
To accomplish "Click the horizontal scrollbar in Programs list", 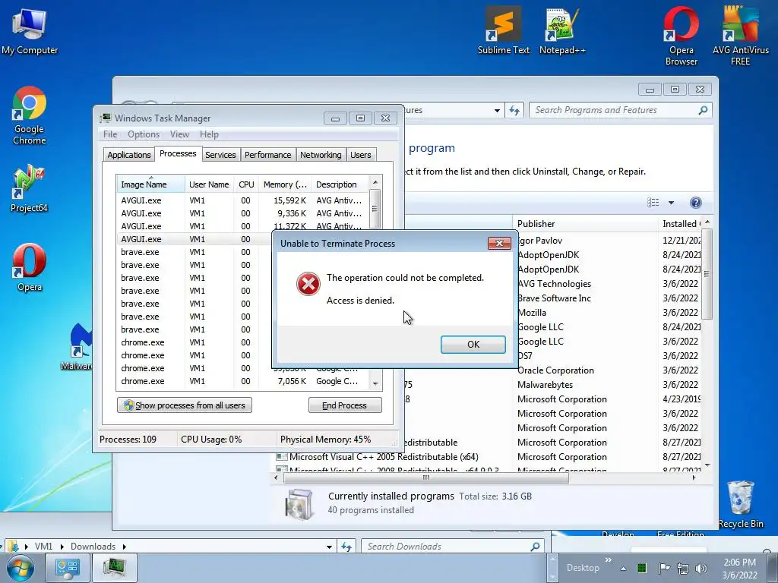I will tap(425, 477).
